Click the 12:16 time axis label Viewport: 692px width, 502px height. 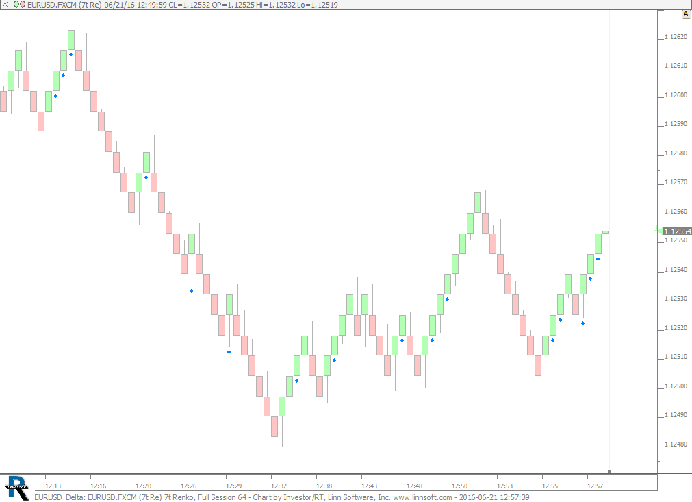click(98, 486)
